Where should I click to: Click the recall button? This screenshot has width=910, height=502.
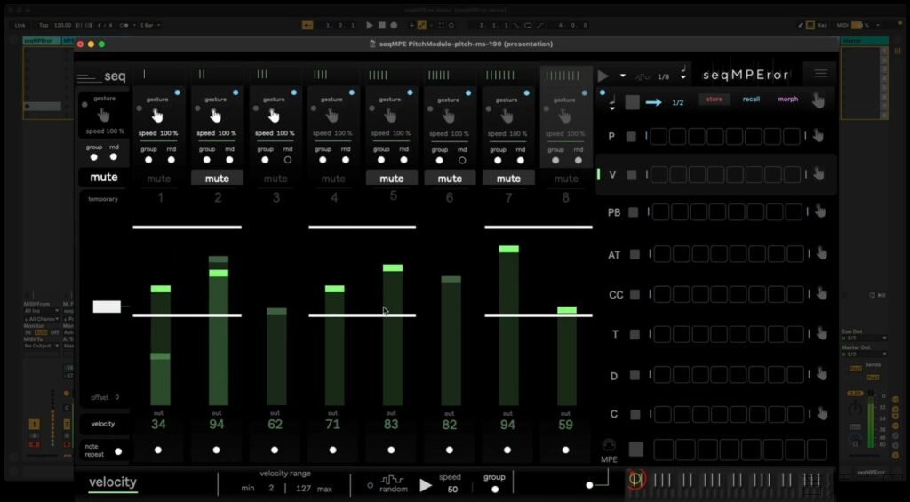tap(751, 100)
